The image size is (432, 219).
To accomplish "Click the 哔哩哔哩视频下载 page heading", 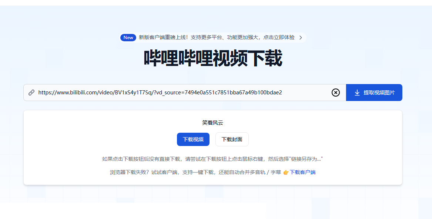I will 213,59.
